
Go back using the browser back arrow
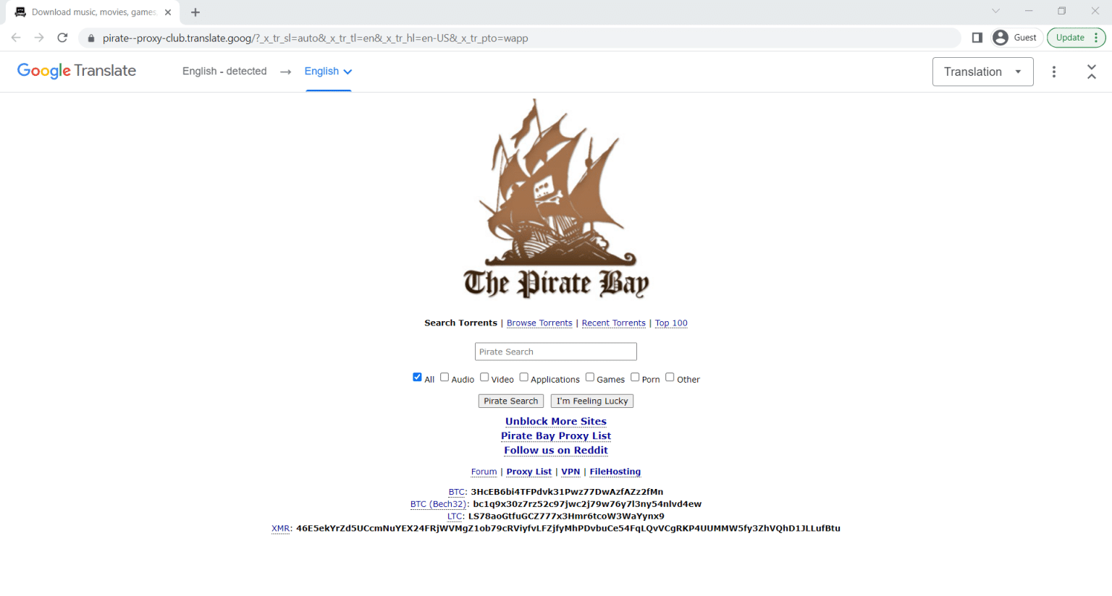tap(16, 38)
